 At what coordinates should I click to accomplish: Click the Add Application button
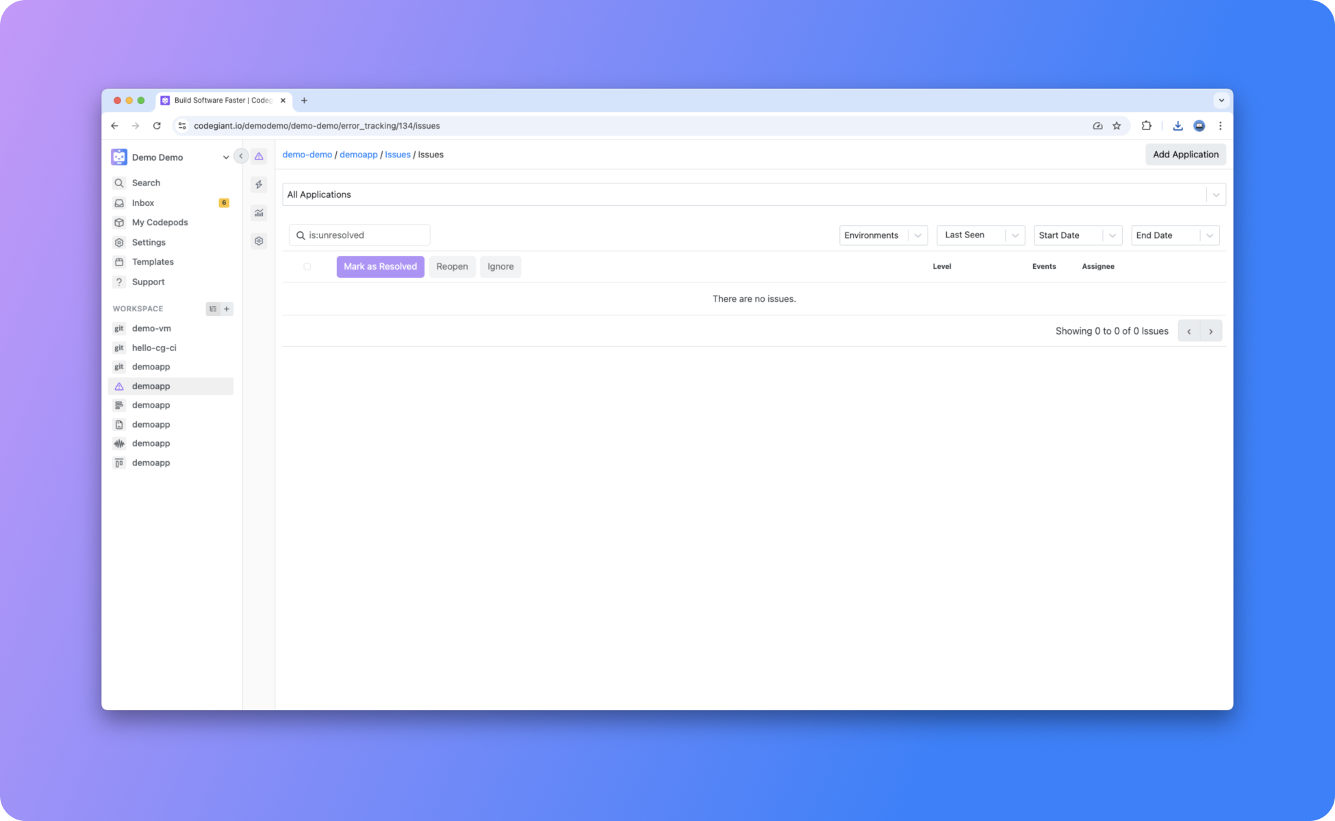coord(1185,154)
